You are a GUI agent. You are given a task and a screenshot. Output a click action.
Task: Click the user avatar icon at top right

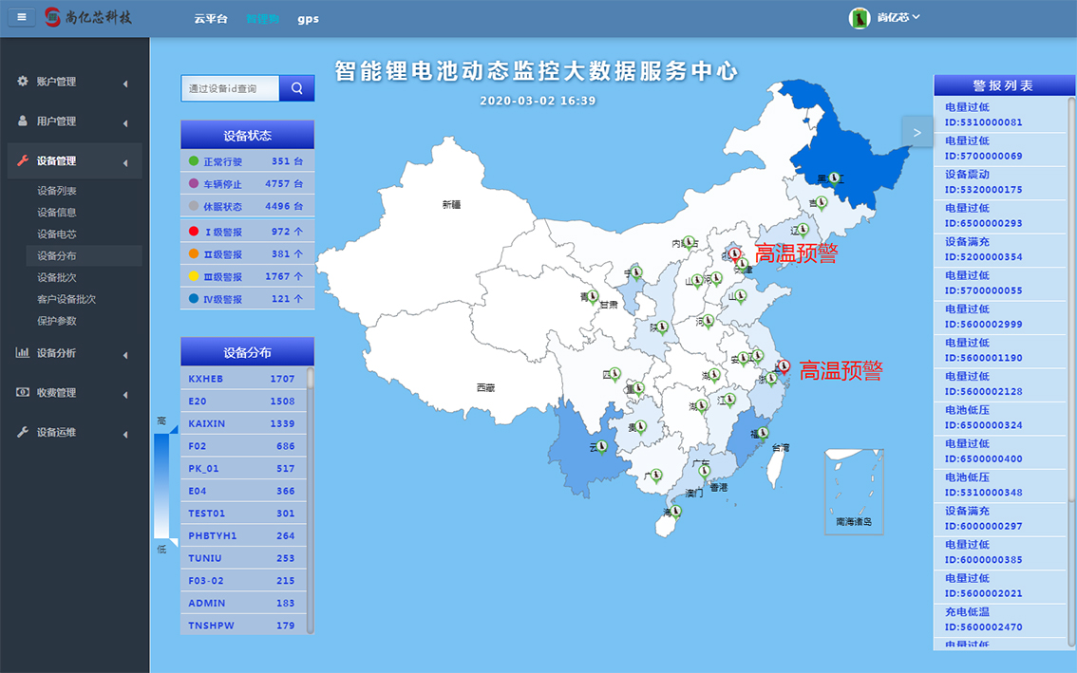[x=860, y=18]
